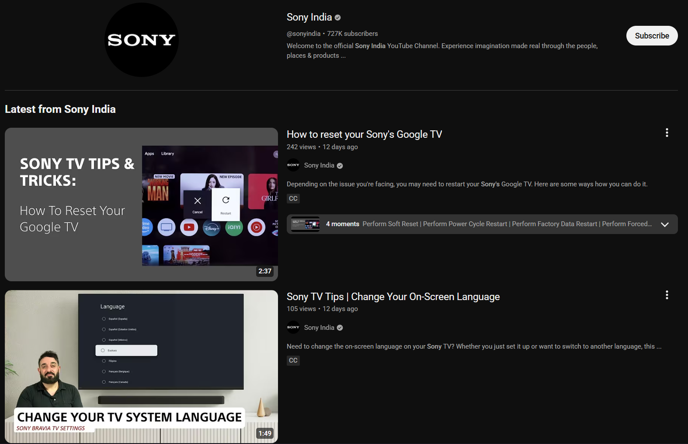Click the verified checkmark under the Google TV reset video
Viewport: 688px width, 444px height.
click(x=340, y=166)
